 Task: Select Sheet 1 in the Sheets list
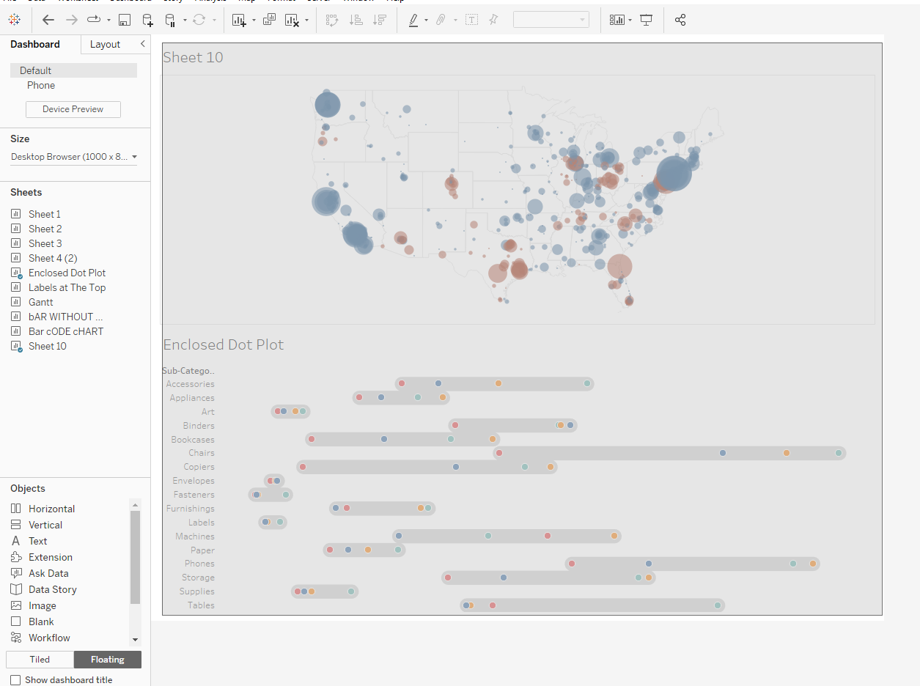(45, 214)
